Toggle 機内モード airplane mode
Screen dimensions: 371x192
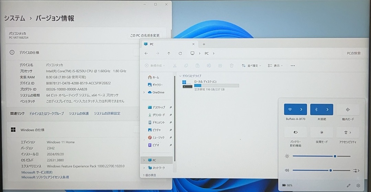point(348,110)
